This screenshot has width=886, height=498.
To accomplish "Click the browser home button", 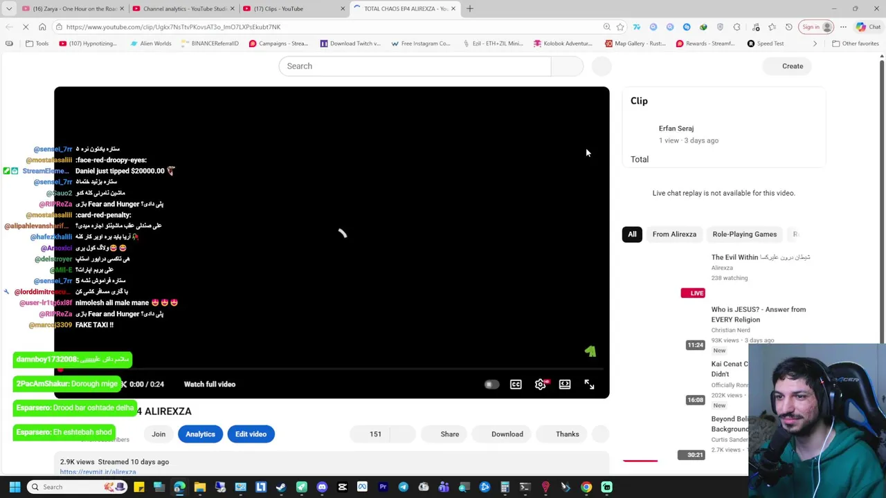I will tap(42, 27).
